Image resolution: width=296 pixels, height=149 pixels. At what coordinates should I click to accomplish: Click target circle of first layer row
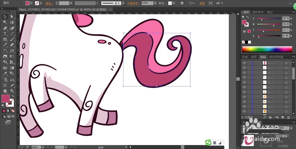coord(286,63)
